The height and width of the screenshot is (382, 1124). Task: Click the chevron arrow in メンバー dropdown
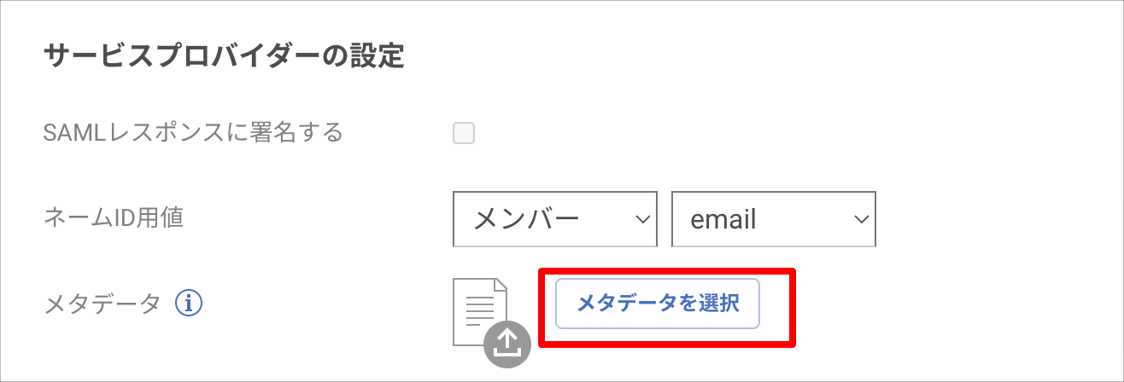[x=642, y=219]
